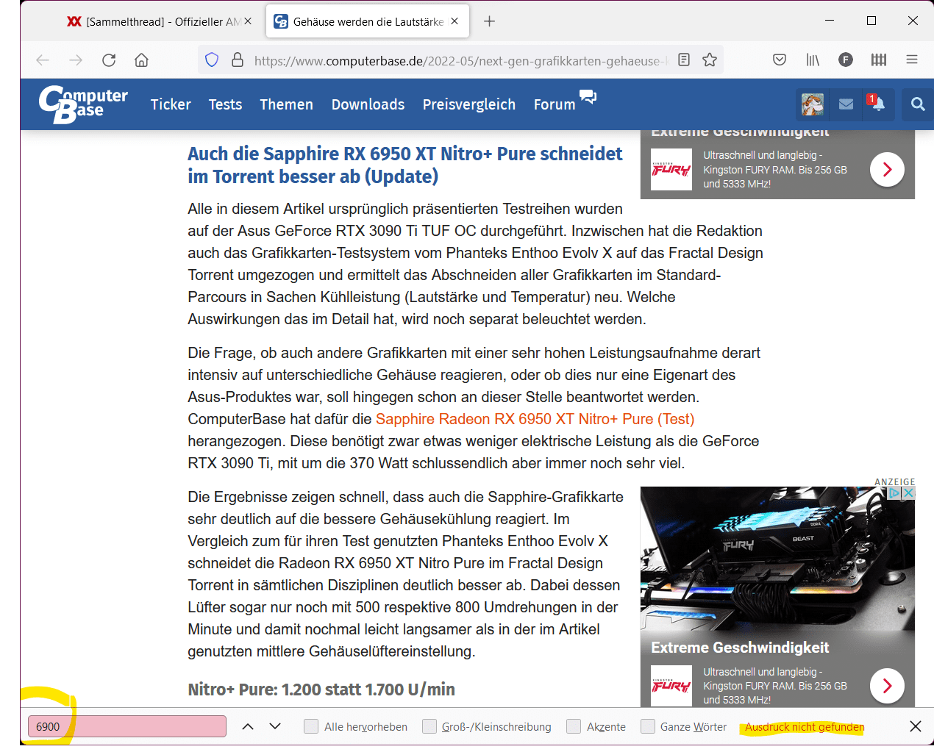The image size is (934, 752).
Task: Select the Gehäuse werden die Lautstärke tab
Action: coord(368,21)
